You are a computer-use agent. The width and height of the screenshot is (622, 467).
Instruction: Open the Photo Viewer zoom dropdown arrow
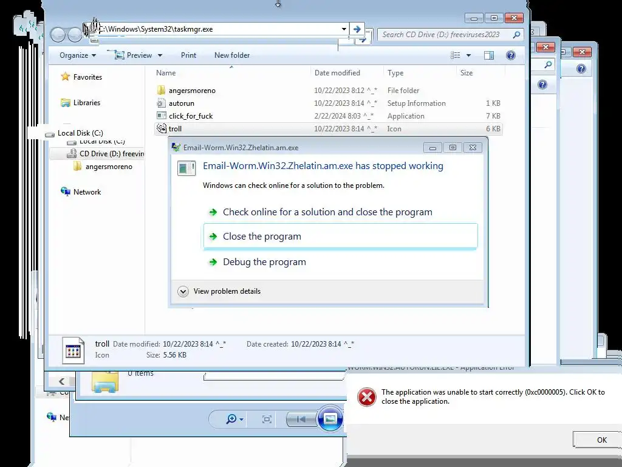coord(241,420)
